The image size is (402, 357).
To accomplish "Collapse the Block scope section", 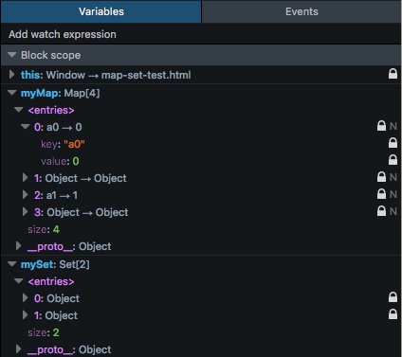I will point(12,55).
